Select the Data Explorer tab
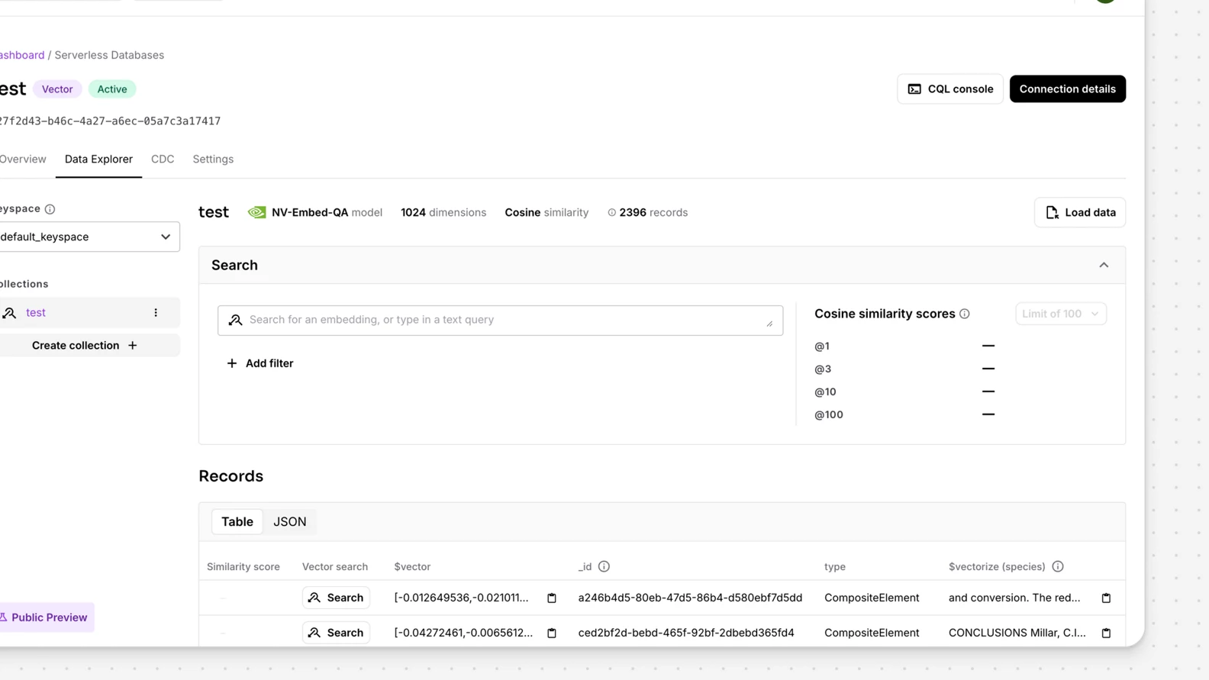 pos(98,160)
